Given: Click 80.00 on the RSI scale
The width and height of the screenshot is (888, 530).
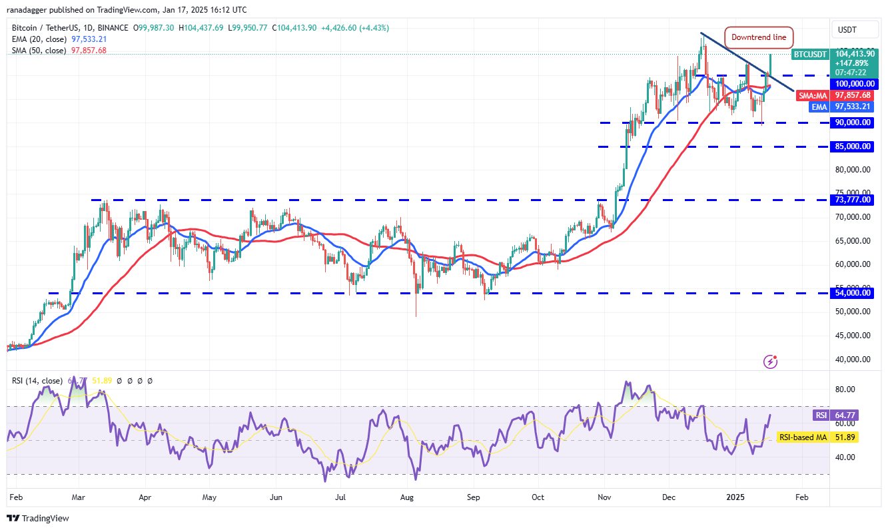Looking at the screenshot, I should (844, 390).
